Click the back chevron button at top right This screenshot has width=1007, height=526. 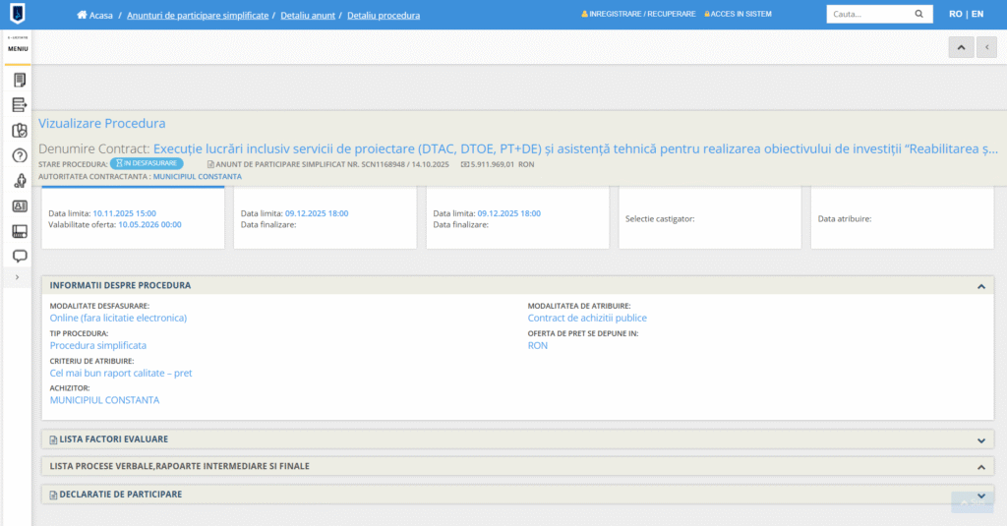986,47
